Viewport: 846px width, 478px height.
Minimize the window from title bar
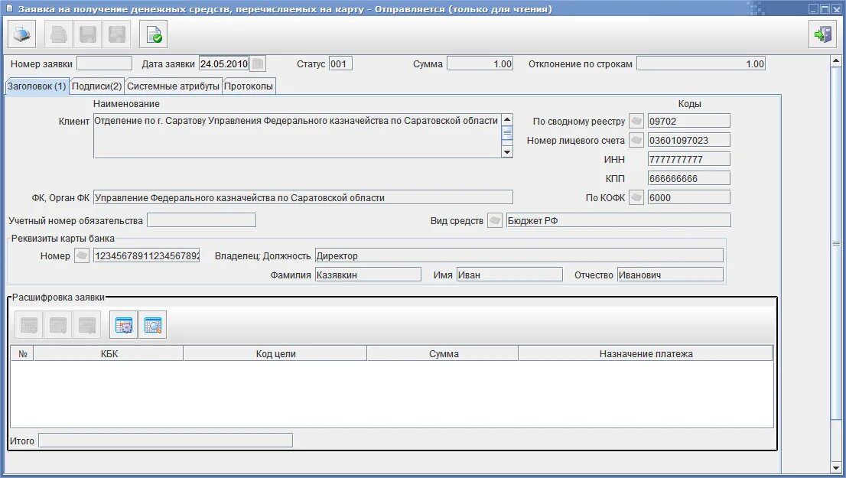813,9
